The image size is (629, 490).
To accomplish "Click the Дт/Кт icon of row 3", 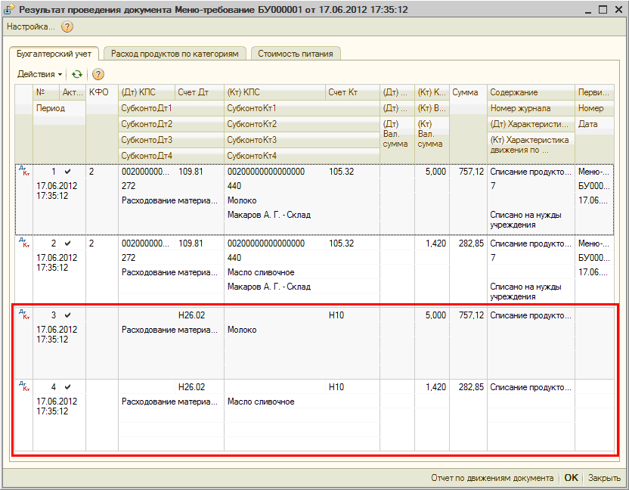I will tap(25, 315).
